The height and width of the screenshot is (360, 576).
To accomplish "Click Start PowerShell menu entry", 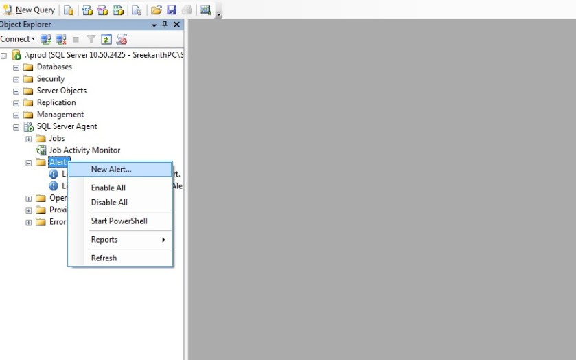I will (x=119, y=221).
